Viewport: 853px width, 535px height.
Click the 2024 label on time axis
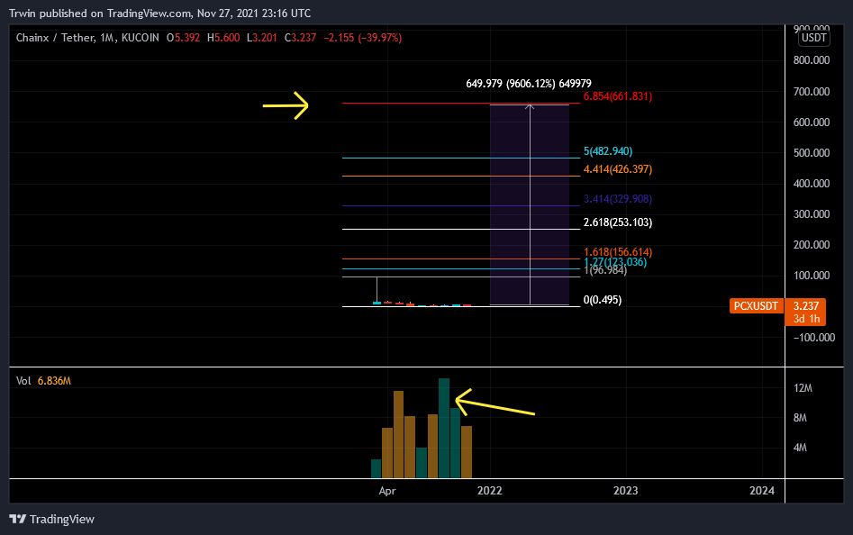(x=762, y=490)
